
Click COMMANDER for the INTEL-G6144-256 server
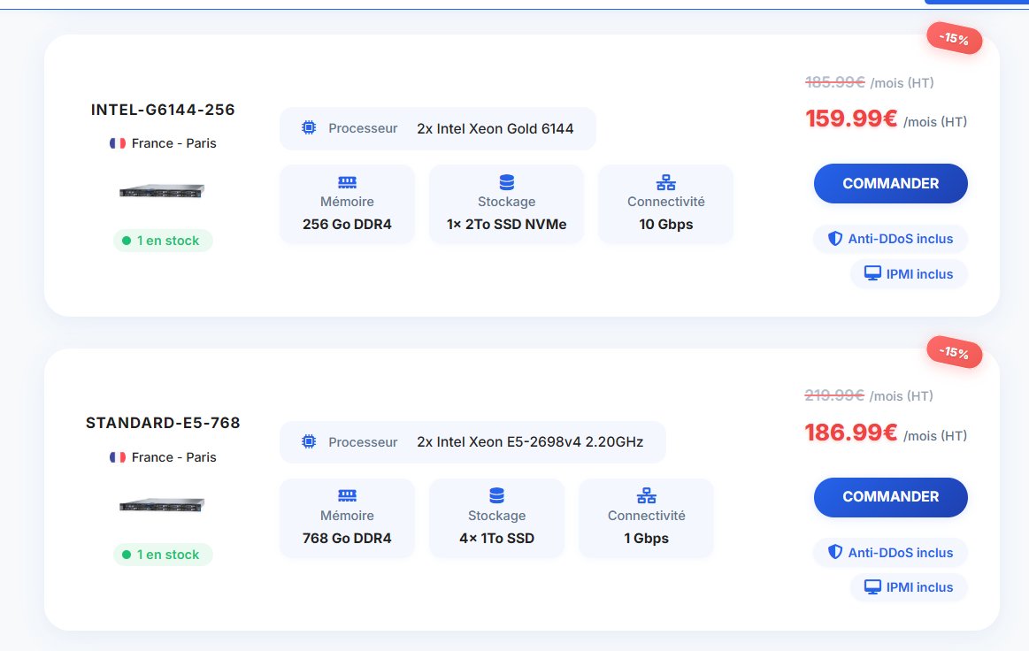pos(890,183)
